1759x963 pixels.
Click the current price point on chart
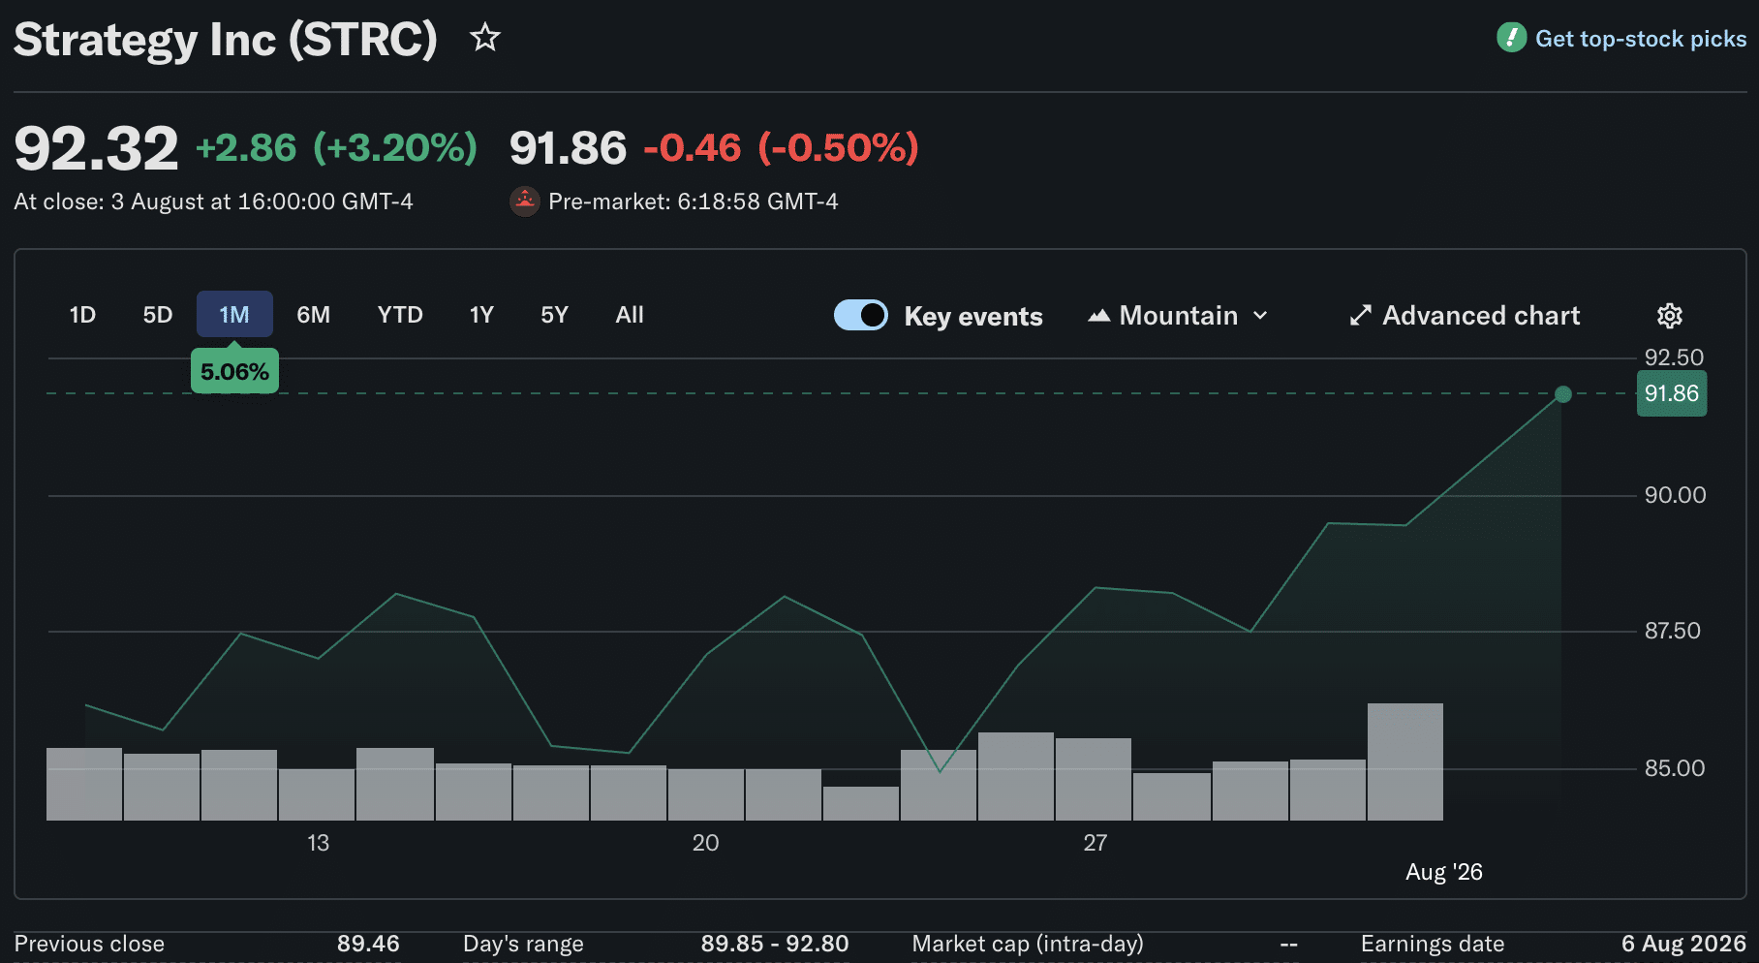pos(1563,394)
